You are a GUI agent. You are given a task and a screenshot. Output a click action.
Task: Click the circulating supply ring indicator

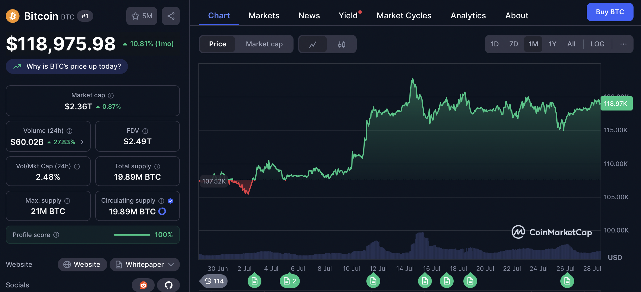(162, 211)
